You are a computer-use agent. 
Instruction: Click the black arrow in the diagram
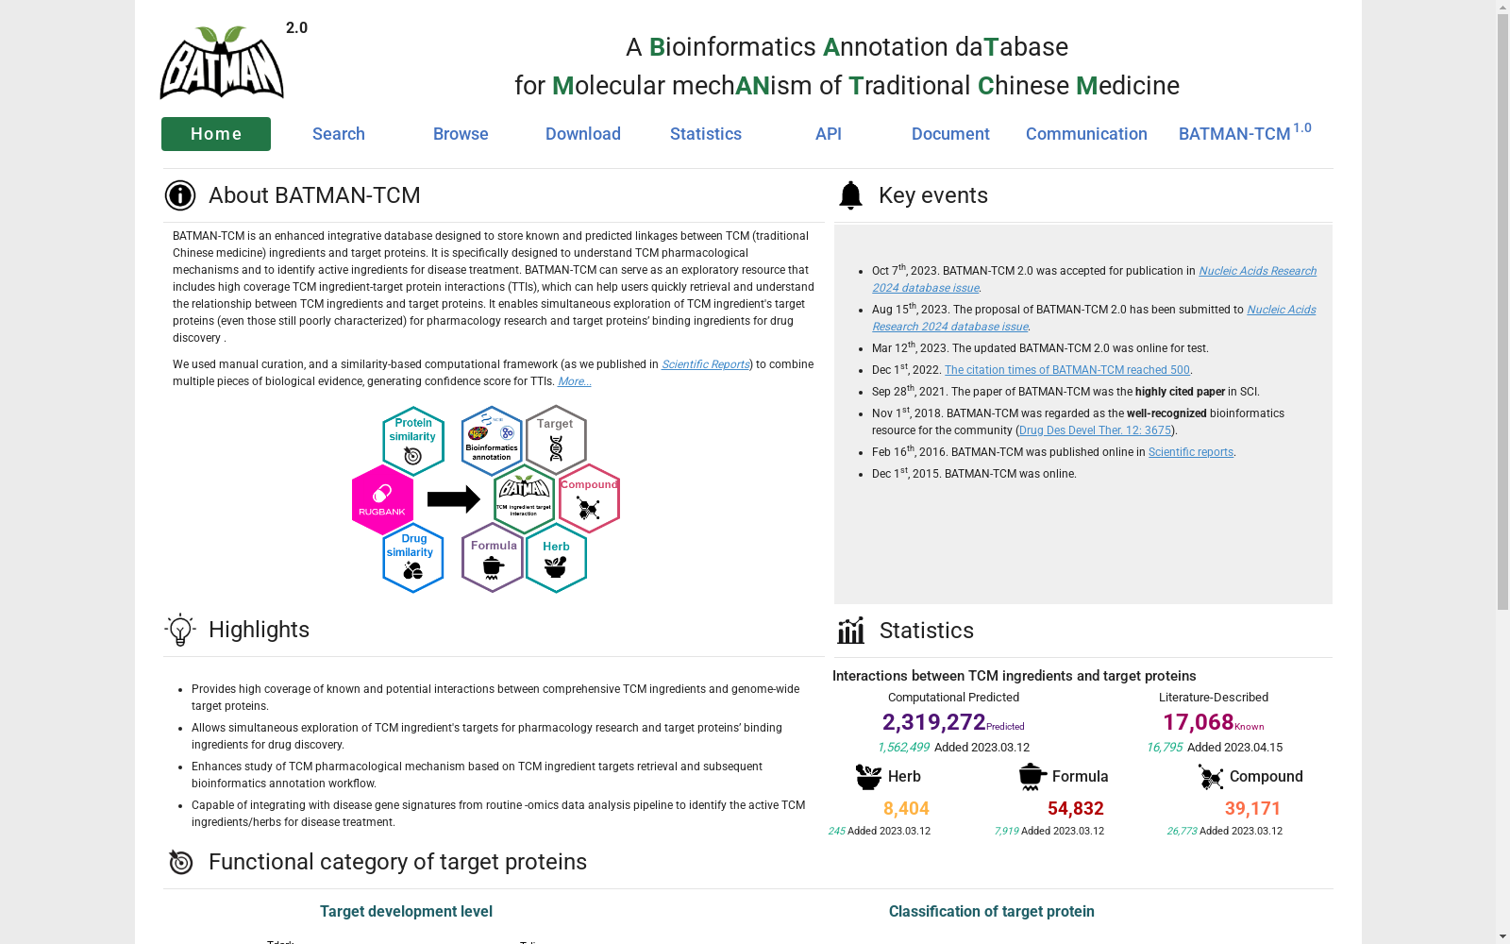click(x=454, y=499)
